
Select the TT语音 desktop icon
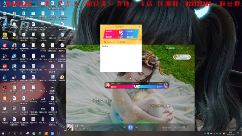(x=5, y=78)
